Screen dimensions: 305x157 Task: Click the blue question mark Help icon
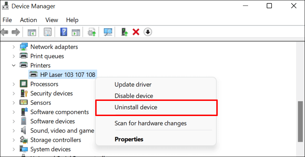[x=64, y=32]
